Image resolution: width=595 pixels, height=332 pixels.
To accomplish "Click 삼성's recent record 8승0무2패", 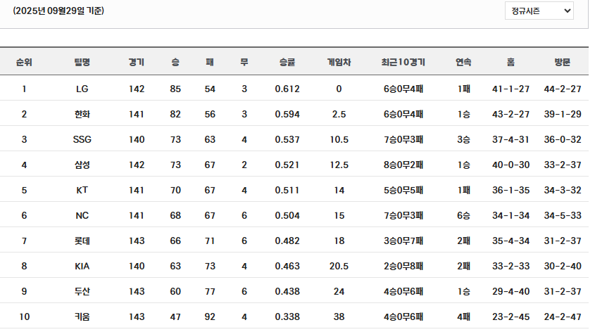I will point(403,165).
